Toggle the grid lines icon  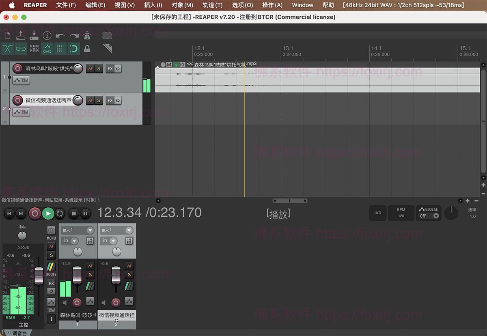tap(60, 49)
